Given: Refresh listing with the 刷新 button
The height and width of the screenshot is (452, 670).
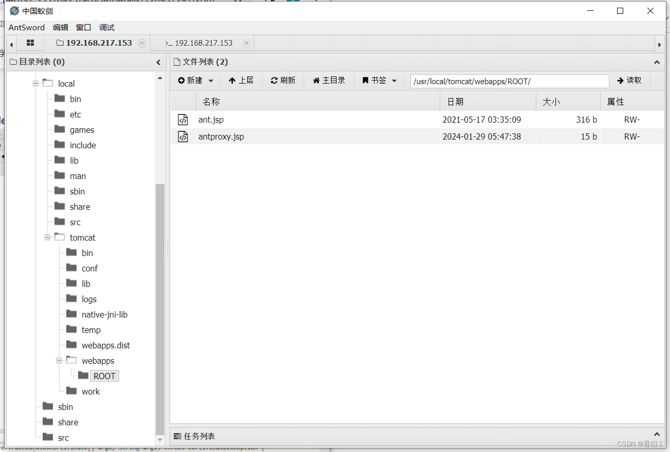Looking at the screenshot, I should click(x=283, y=81).
